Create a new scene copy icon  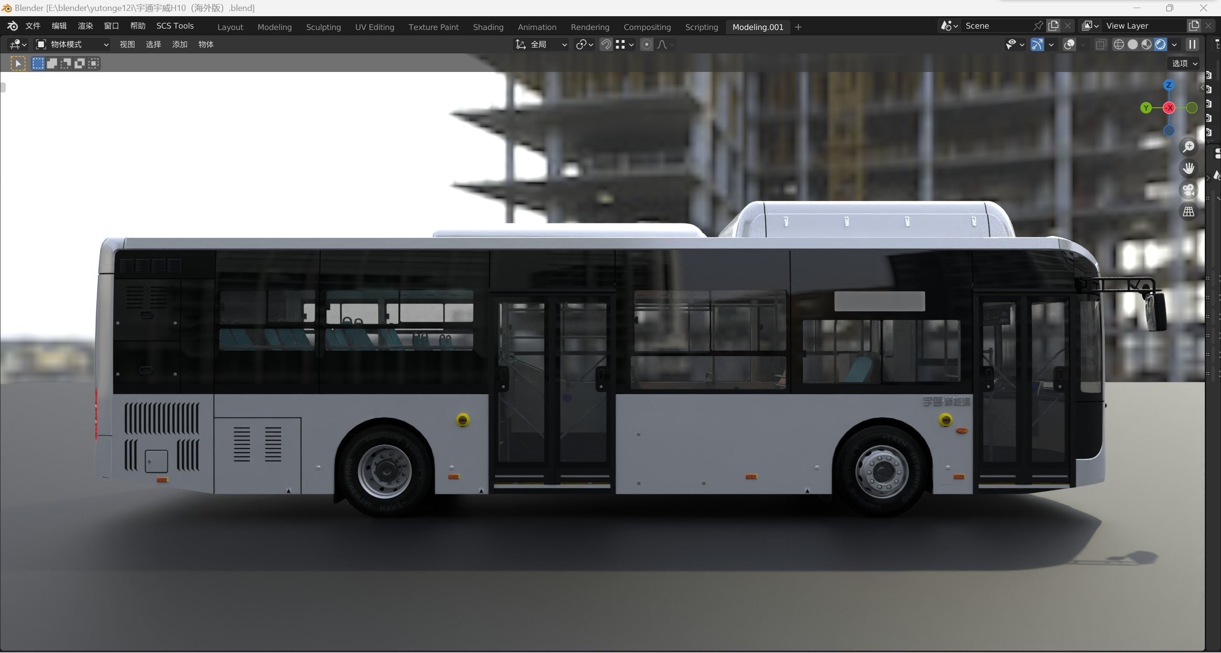[1054, 26]
